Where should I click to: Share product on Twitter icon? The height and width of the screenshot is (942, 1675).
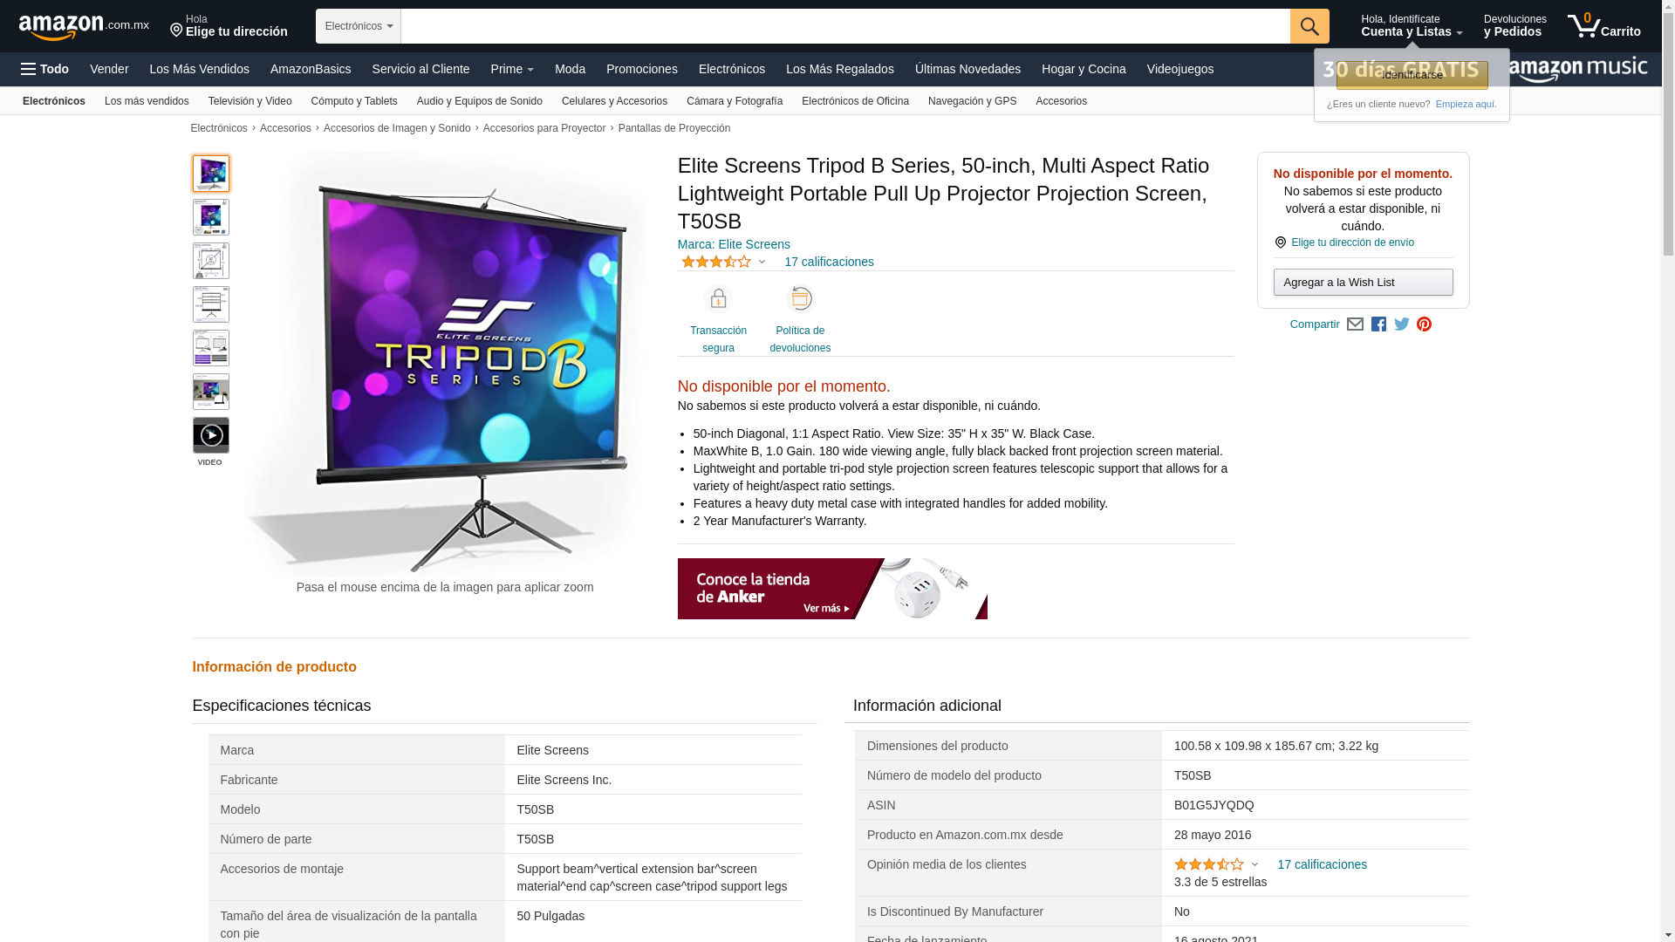pyautogui.click(x=1402, y=324)
